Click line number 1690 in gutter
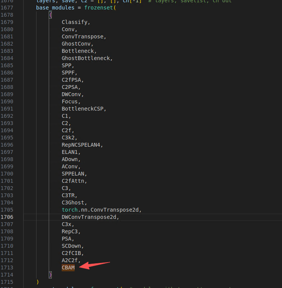The image size is (282, 288). tap(7, 101)
